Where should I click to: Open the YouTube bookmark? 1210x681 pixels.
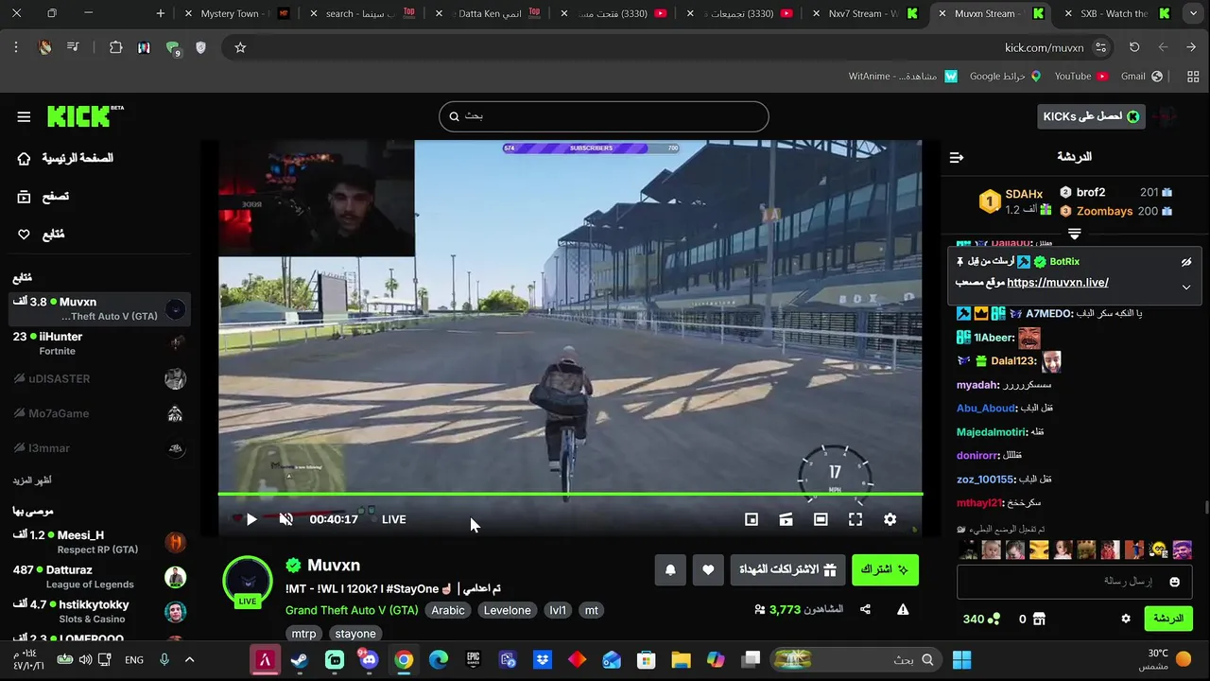1080,76
